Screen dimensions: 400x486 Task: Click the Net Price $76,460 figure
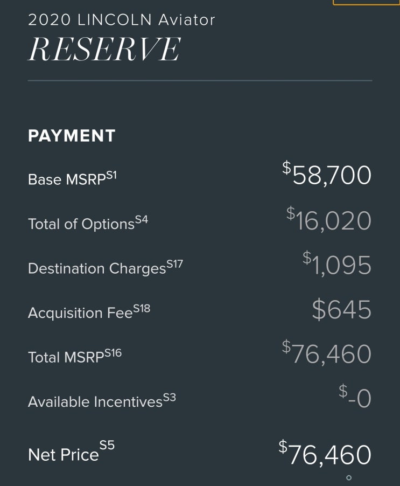coord(325,453)
